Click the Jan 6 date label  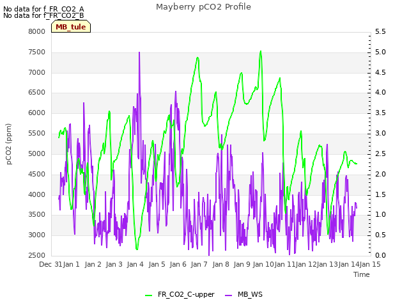coord(178,264)
